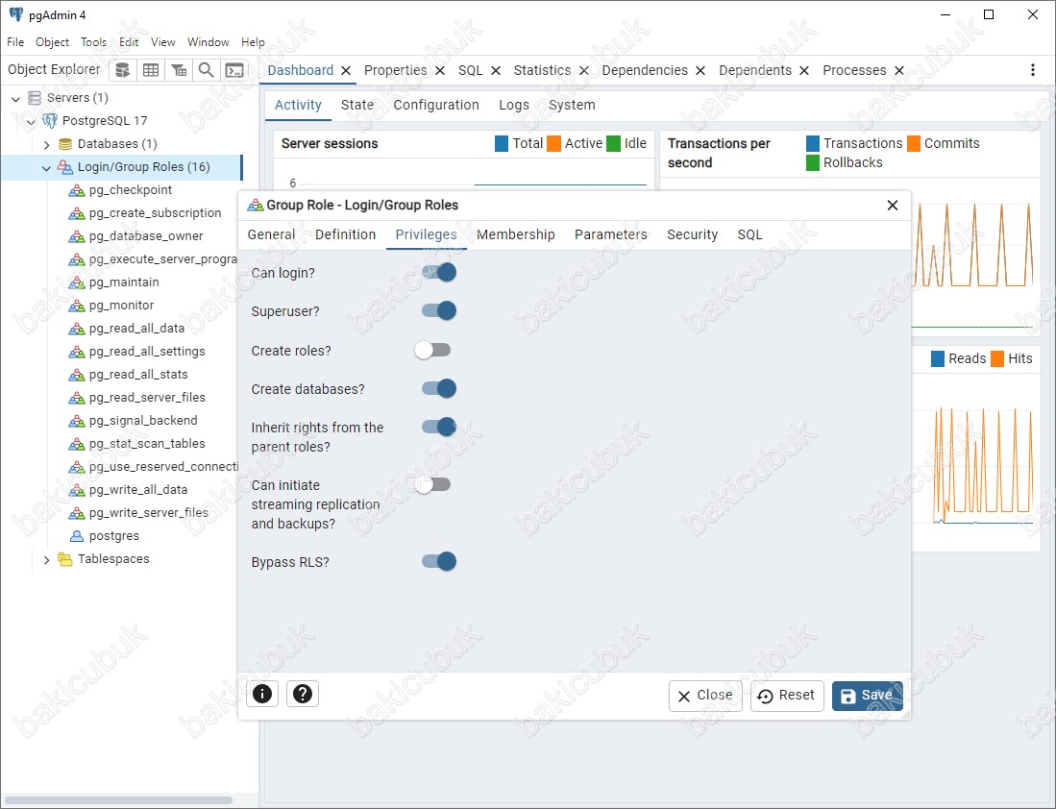Enable the Create roles? switch
The image size is (1056, 809).
[x=432, y=350]
